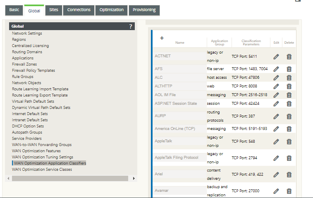Select Routing Domains in the sidebar
The image size is (313, 198).
tap(27, 52)
